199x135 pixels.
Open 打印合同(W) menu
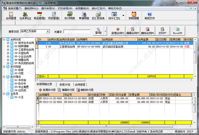point(65,9)
